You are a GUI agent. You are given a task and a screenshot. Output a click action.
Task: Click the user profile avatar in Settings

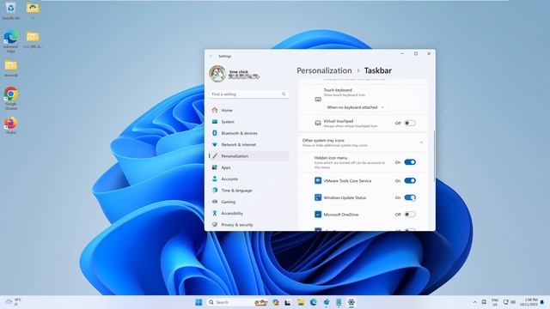217,74
